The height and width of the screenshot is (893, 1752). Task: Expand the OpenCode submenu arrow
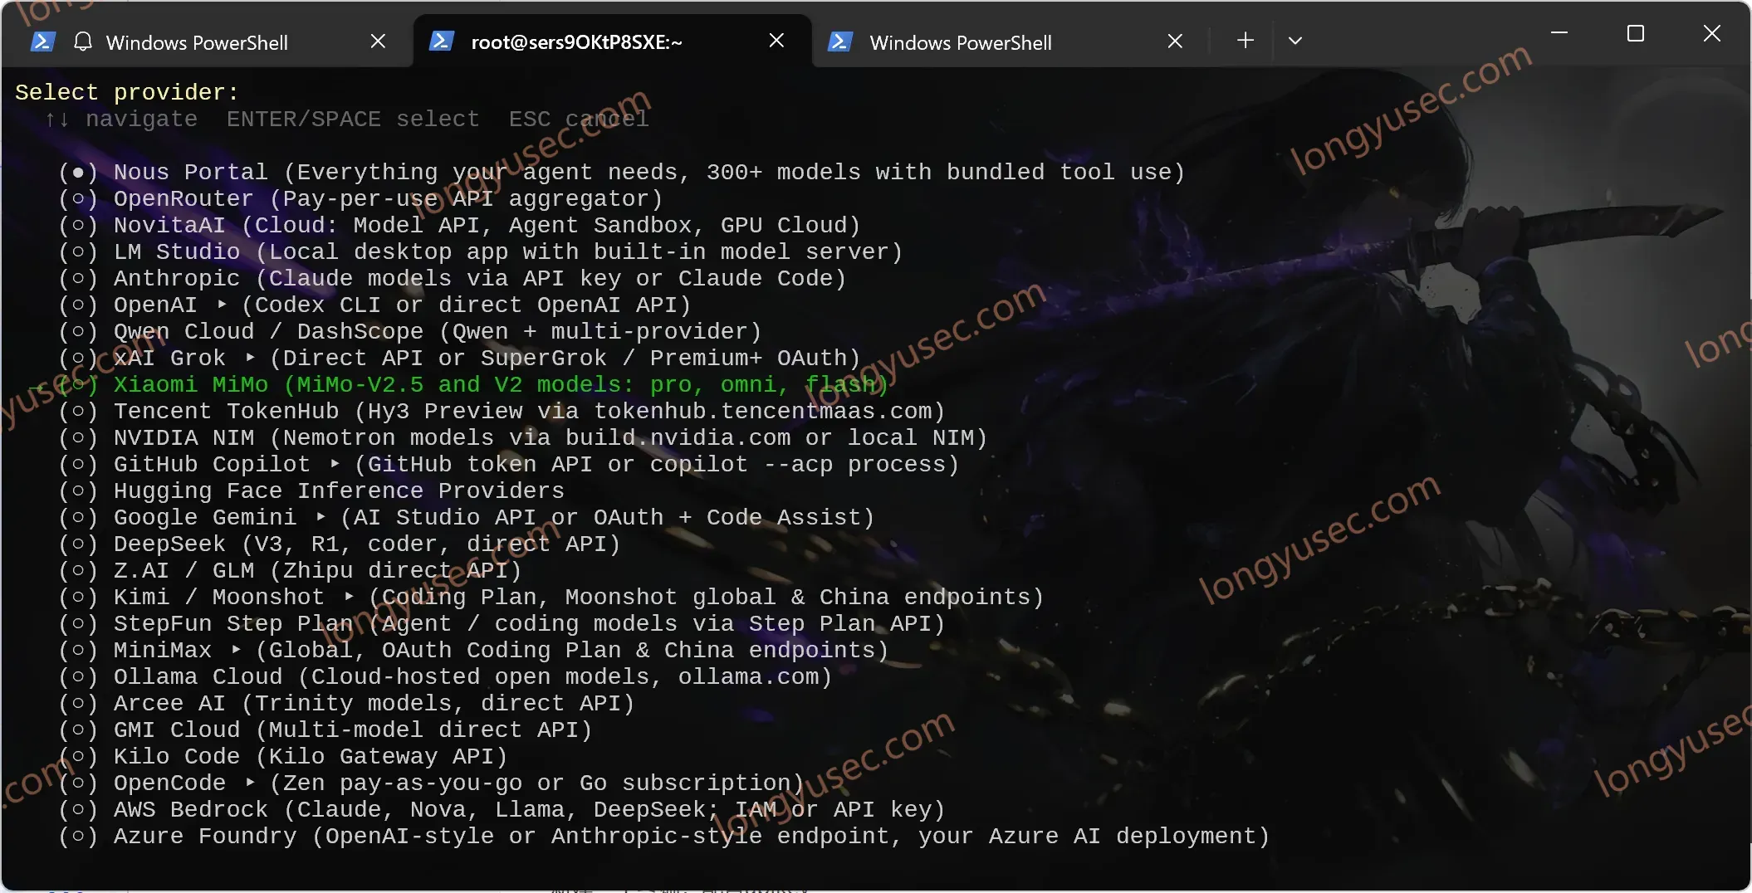250,783
